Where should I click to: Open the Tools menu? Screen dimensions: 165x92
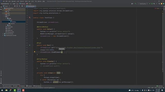pos(32,1)
